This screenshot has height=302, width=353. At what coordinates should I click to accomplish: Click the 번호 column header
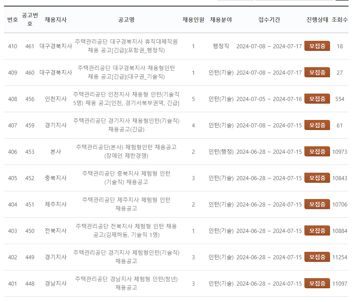(x=11, y=20)
